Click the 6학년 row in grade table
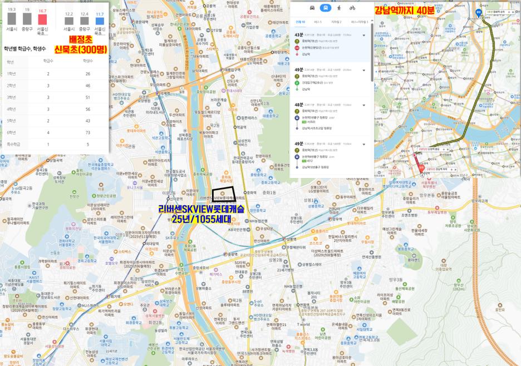Image resolution: width=521 pixels, height=366 pixels. 56,132
